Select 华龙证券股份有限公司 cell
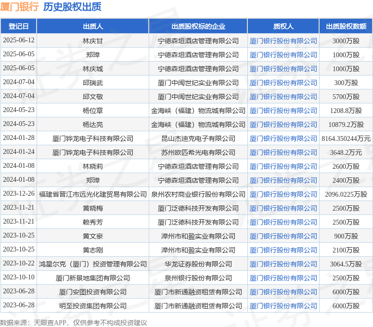Screen dimensions: 373x327 click(198, 264)
